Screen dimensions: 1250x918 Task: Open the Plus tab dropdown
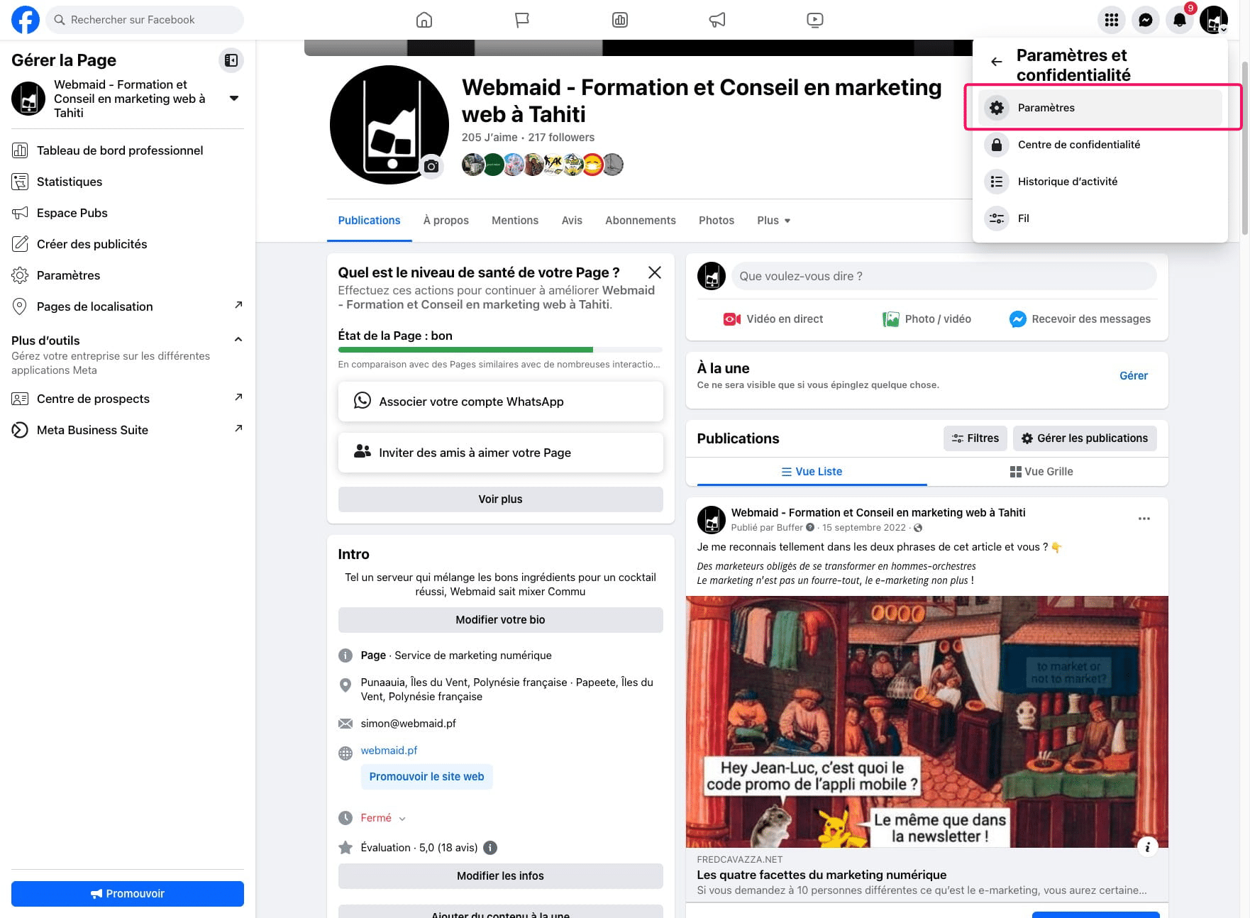click(773, 221)
